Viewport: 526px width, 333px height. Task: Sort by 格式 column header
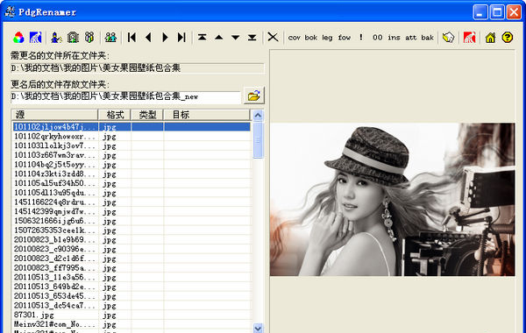114,115
